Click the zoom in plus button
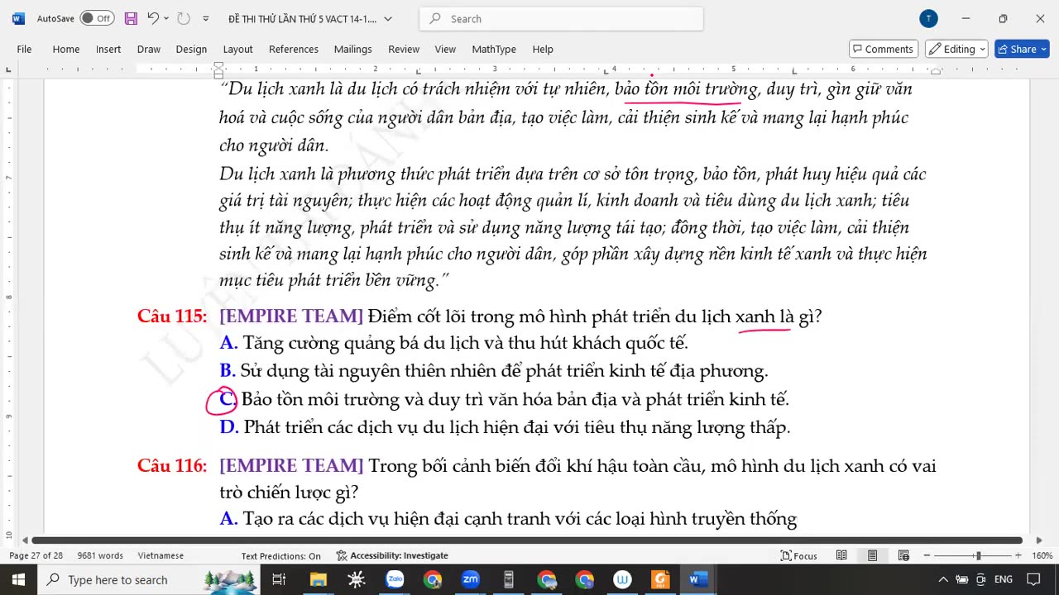Viewport: 1059px width, 595px height. click(1018, 555)
